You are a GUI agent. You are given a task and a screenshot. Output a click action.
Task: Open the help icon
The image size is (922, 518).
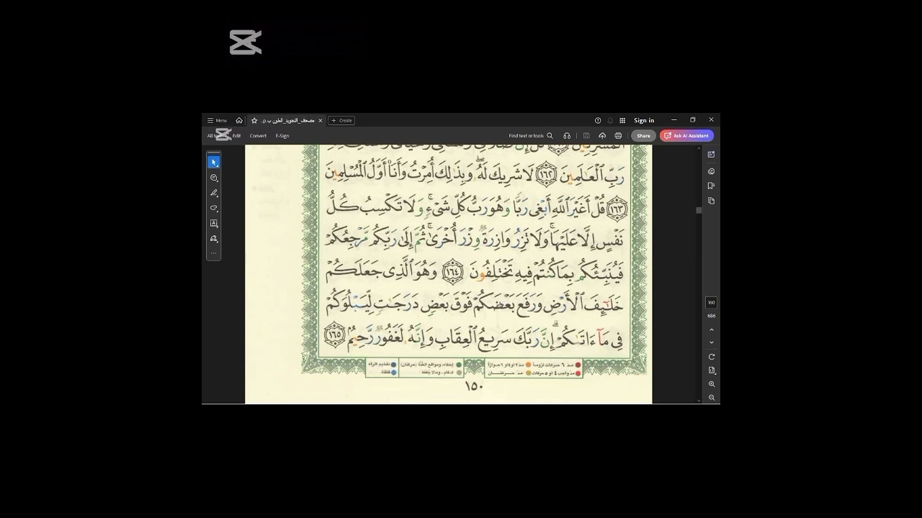click(597, 120)
